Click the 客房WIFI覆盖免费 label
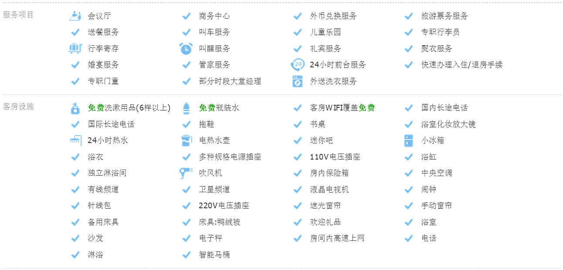Viewport: 563px width, 270px height. [x=343, y=108]
